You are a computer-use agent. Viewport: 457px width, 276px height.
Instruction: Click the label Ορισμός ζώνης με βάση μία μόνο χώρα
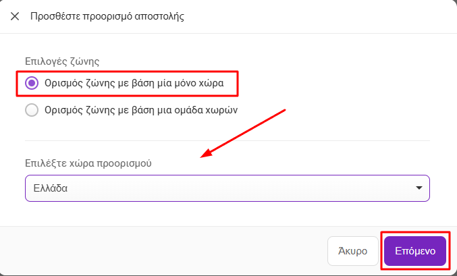click(134, 83)
